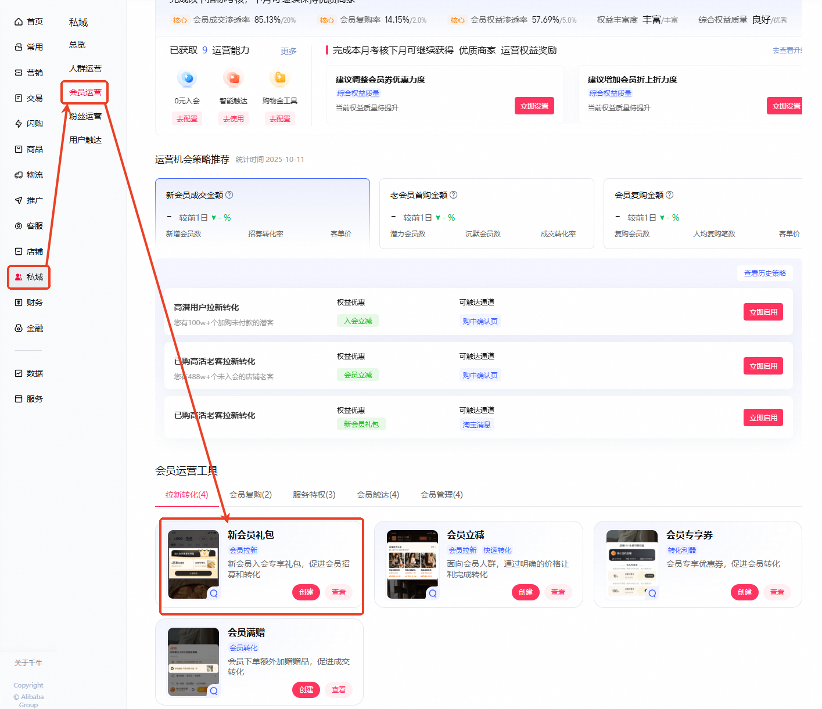
Task: Click the help icon beside 会员复购金额
Action: point(670,195)
